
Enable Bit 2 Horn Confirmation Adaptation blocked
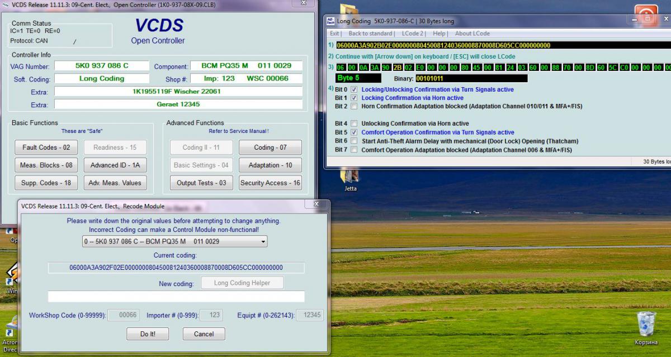354,106
